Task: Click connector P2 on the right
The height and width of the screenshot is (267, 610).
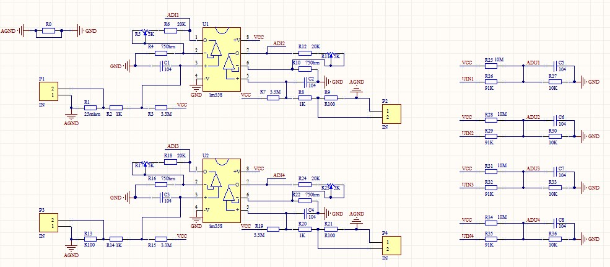Action: 391,114
